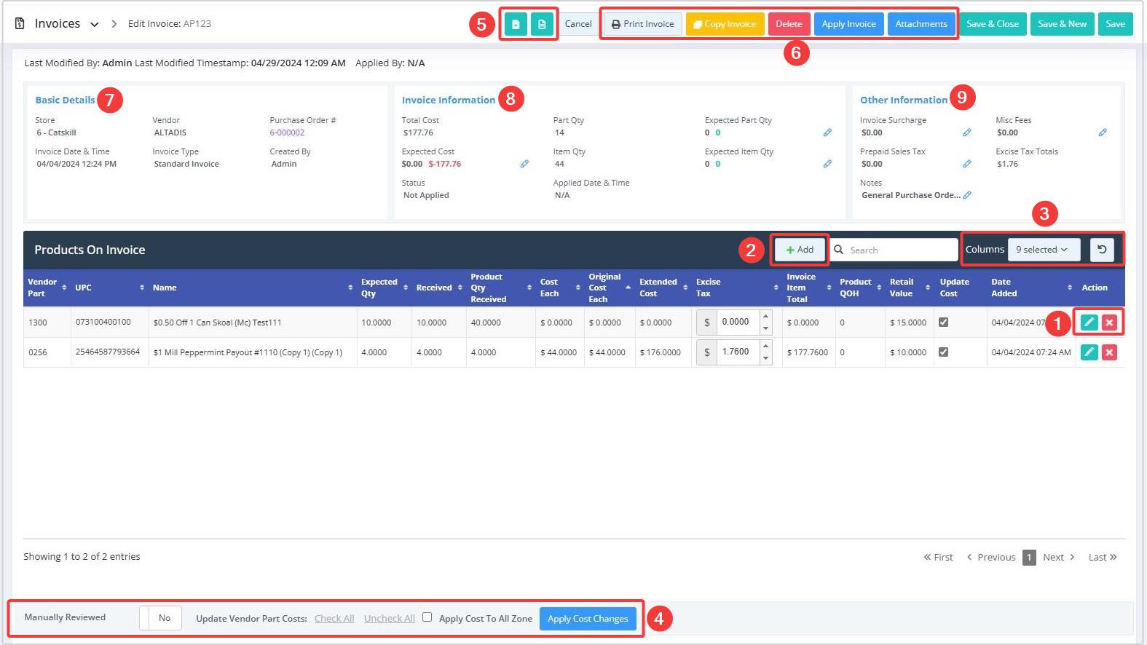Click Apply Invoice button

[x=848, y=24]
